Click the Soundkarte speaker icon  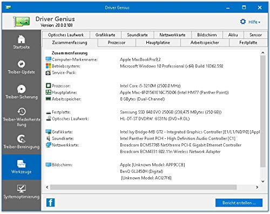48,138
